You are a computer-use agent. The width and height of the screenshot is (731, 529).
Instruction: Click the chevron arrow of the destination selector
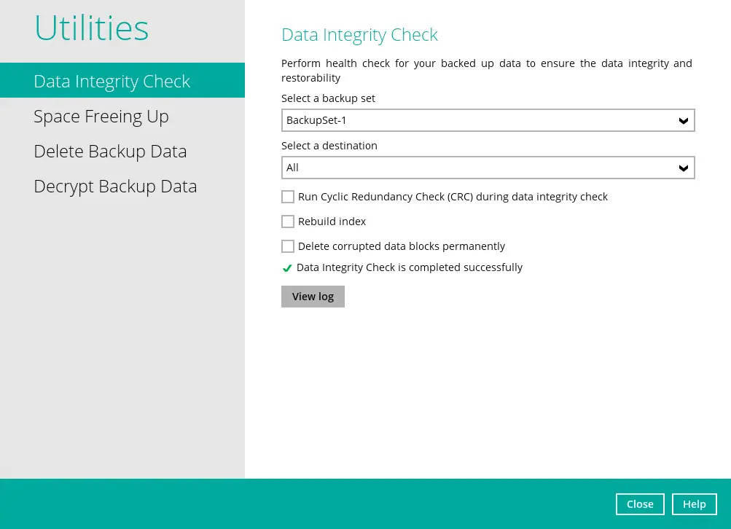click(684, 168)
